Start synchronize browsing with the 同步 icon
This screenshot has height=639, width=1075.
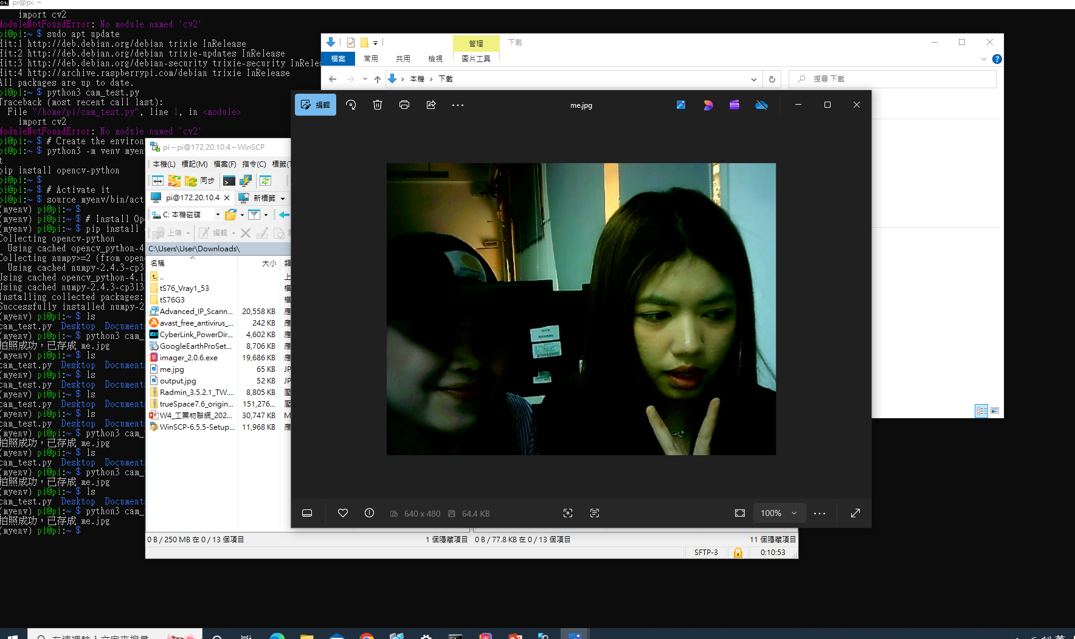coord(207,180)
